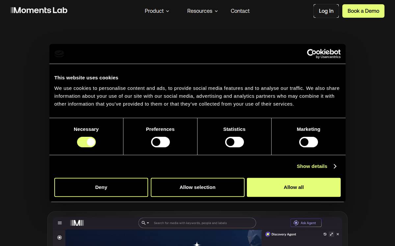
Task: Click the Ask Agent button
Action: coord(306,223)
